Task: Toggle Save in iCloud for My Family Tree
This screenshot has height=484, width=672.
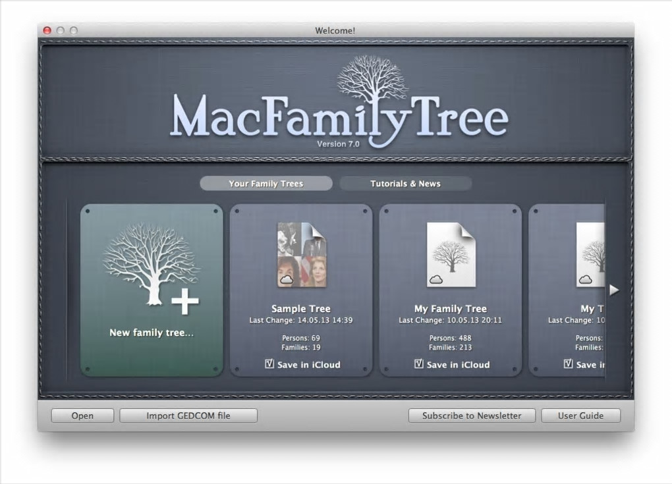Action: 419,364
